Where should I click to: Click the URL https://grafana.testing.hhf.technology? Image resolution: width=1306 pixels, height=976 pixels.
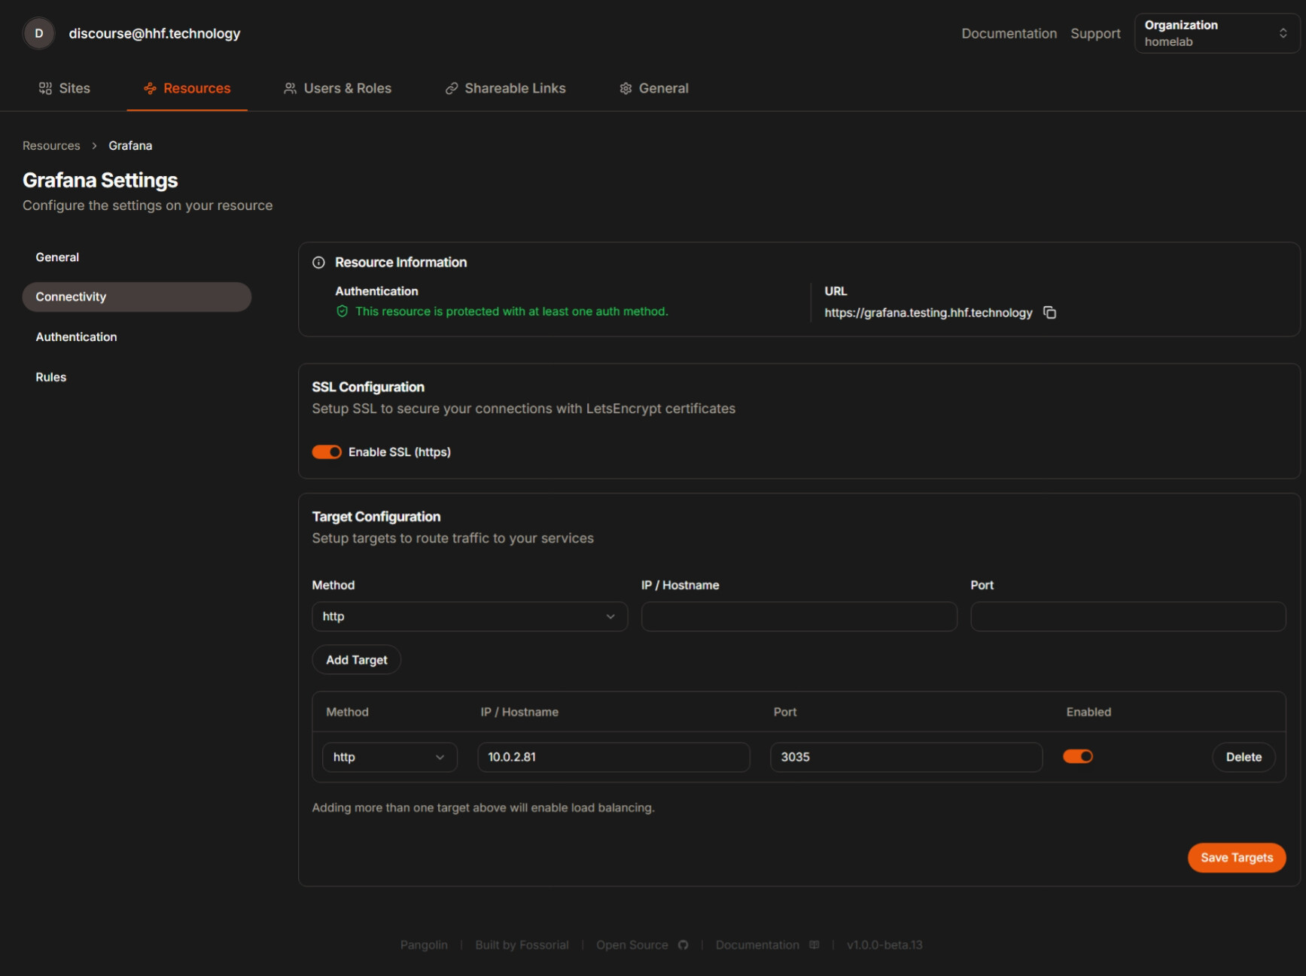coord(928,312)
